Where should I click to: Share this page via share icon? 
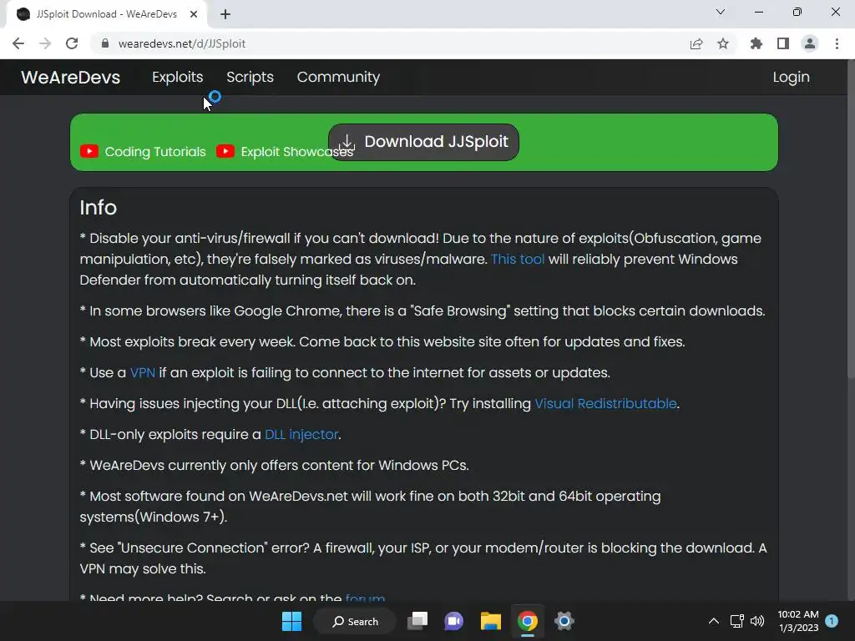(696, 43)
